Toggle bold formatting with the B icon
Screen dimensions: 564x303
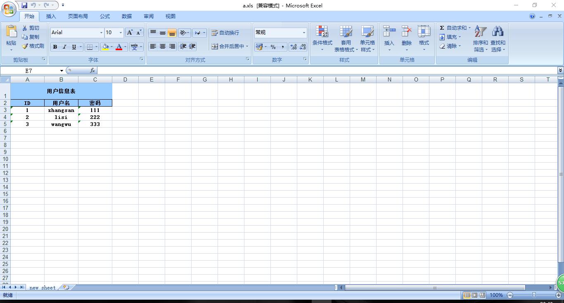55,47
